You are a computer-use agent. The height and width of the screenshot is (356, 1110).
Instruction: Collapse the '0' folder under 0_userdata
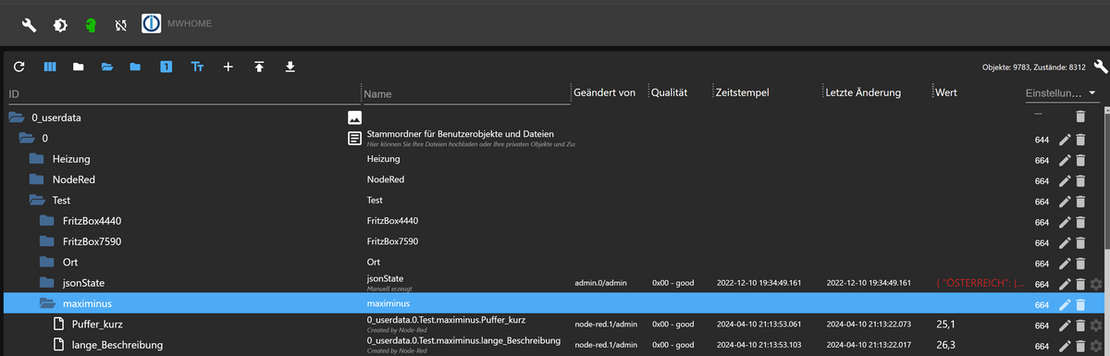point(28,139)
